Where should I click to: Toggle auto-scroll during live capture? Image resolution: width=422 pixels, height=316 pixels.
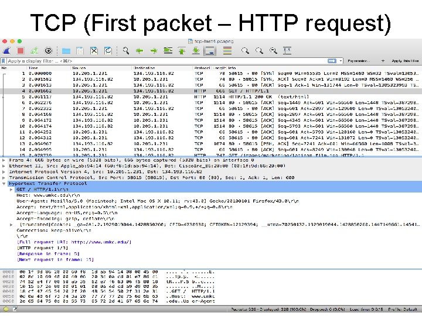coord(210,51)
